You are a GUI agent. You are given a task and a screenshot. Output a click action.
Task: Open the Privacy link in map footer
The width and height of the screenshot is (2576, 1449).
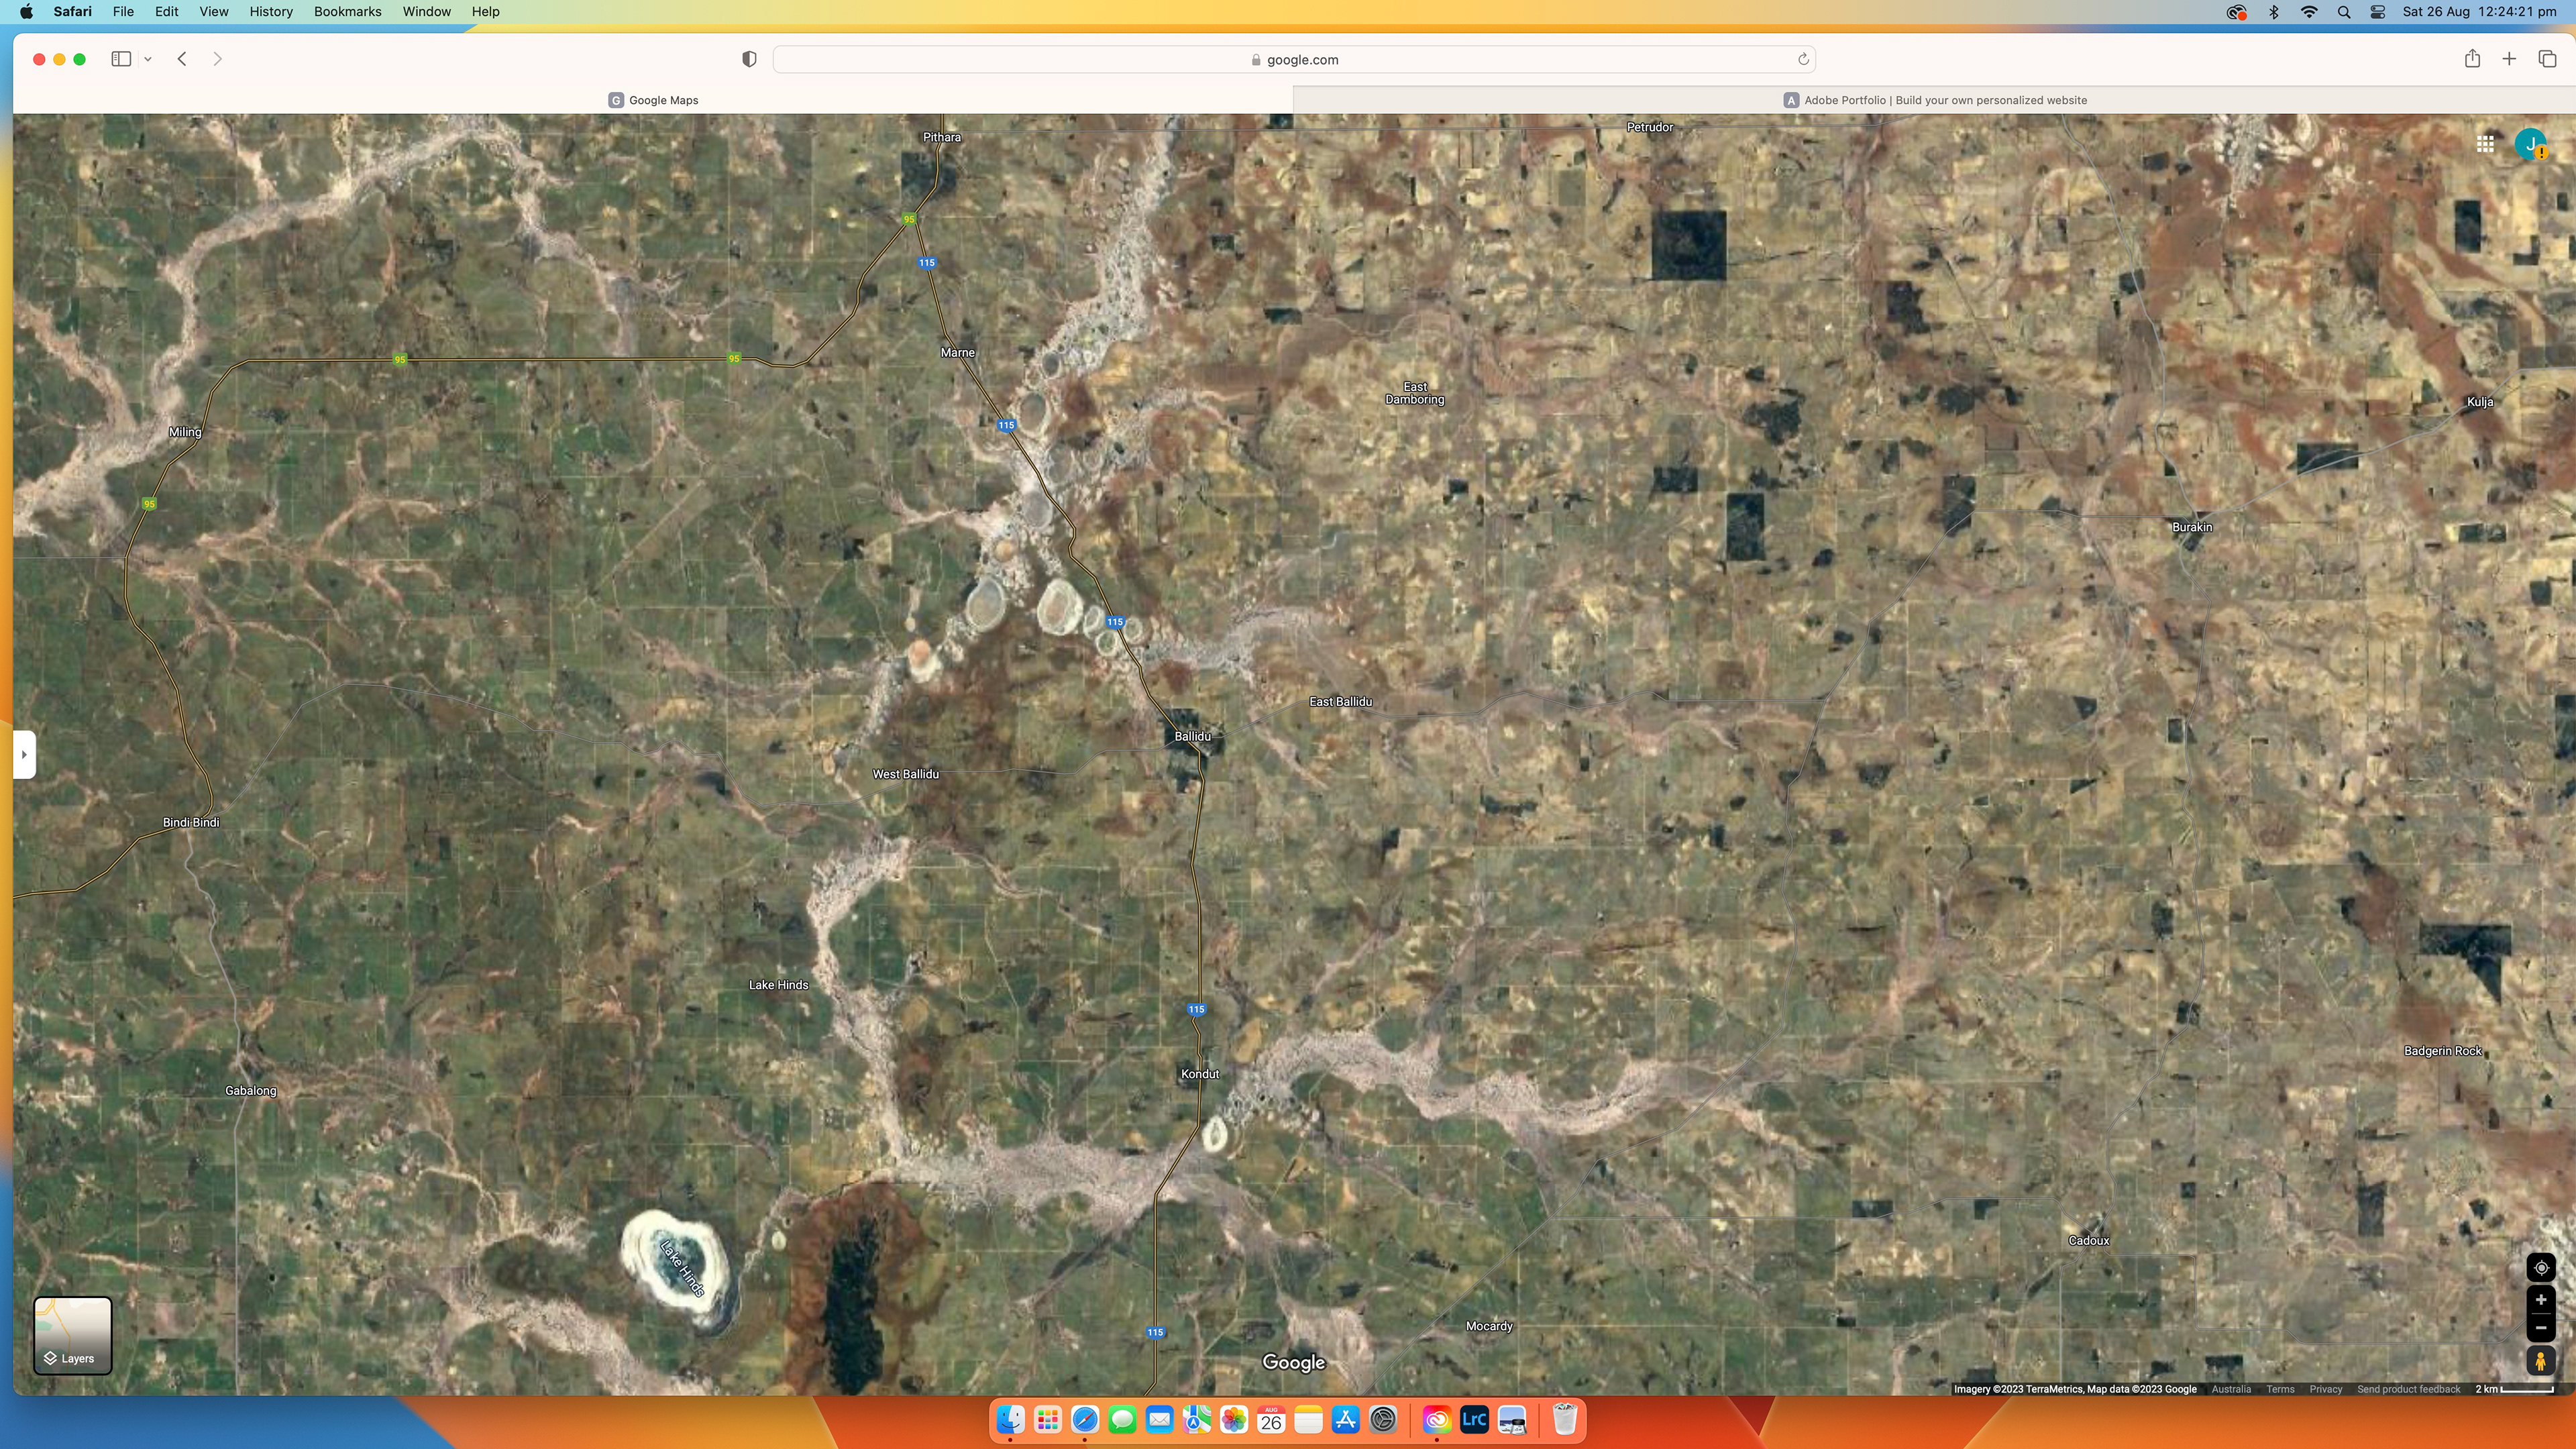click(x=2326, y=1389)
